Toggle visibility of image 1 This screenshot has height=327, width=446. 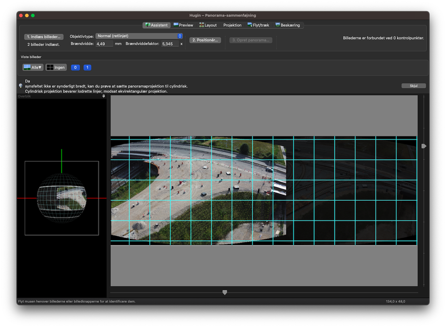coord(87,67)
